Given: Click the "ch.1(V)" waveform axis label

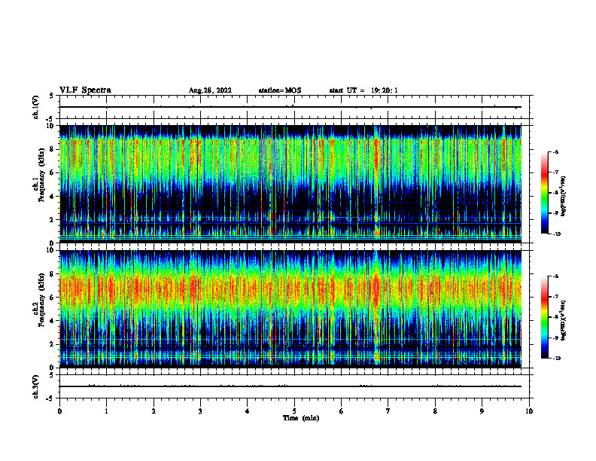Looking at the screenshot, I should pos(36,107).
